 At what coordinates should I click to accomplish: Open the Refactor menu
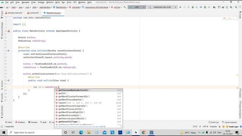(50, 2)
